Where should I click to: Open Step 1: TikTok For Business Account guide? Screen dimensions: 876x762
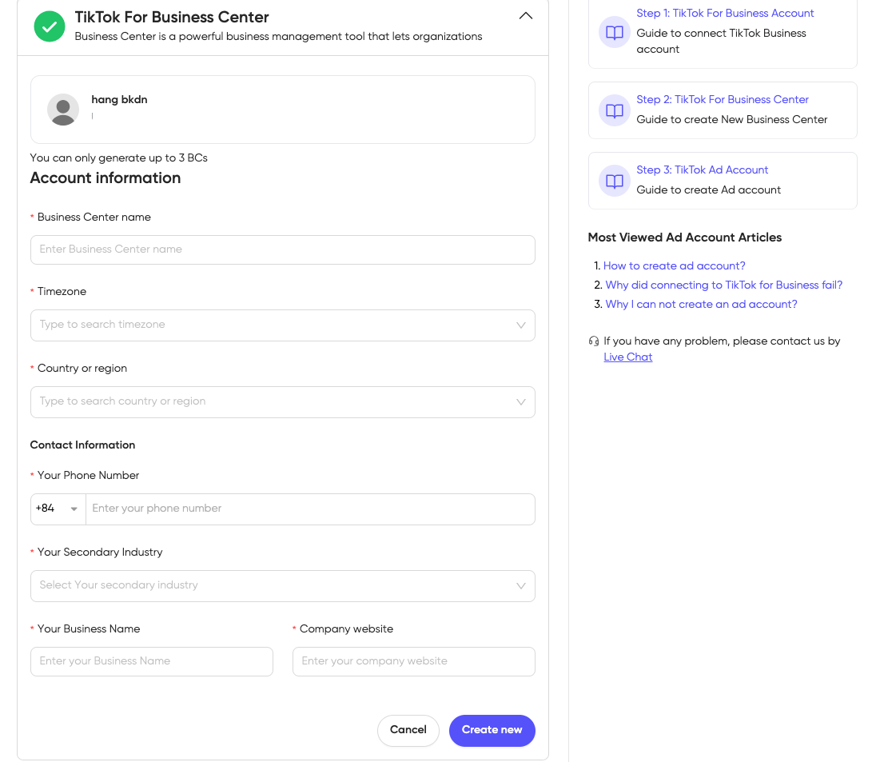coord(725,13)
